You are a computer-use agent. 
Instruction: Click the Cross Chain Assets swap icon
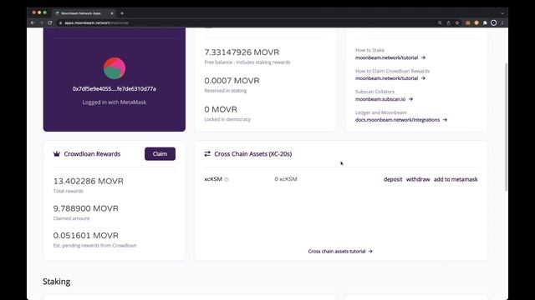click(x=207, y=153)
